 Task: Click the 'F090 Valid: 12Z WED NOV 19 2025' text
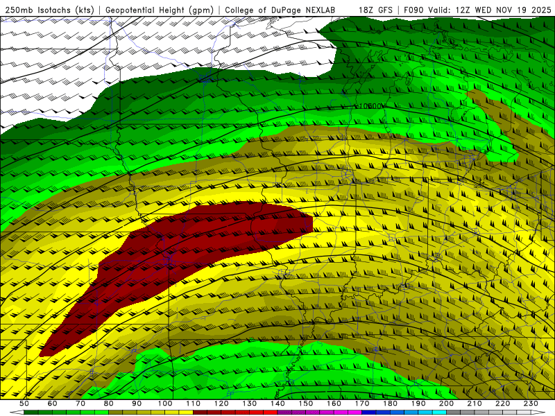click(x=477, y=10)
